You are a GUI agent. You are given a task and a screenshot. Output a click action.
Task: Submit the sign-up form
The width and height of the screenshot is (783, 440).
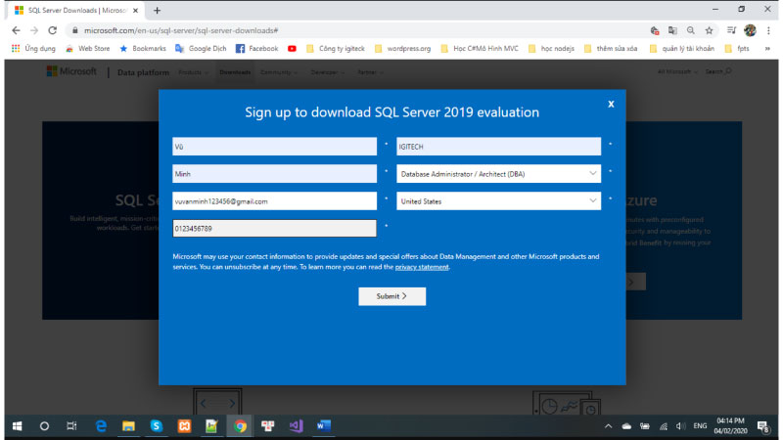point(392,296)
